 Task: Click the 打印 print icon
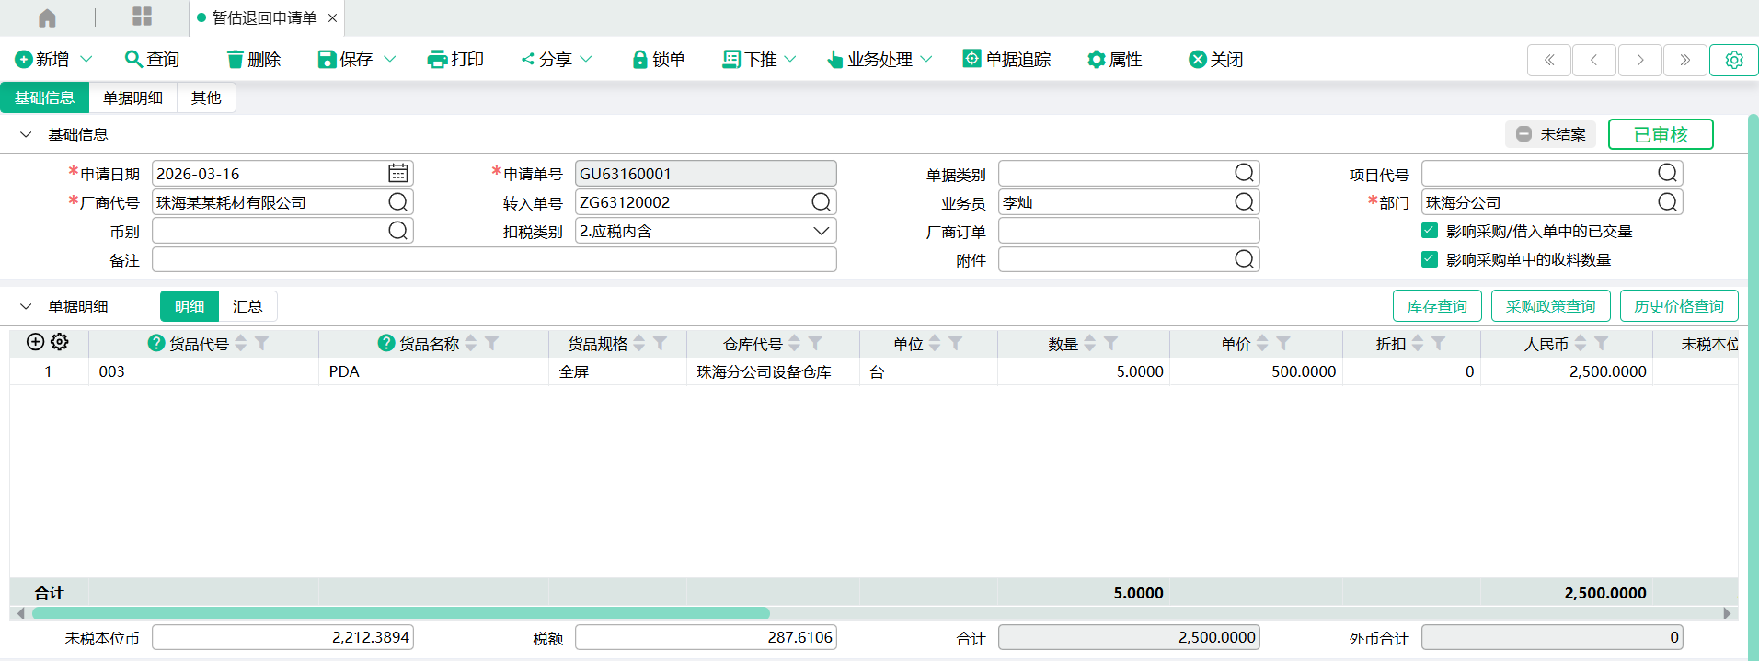(x=437, y=60)
